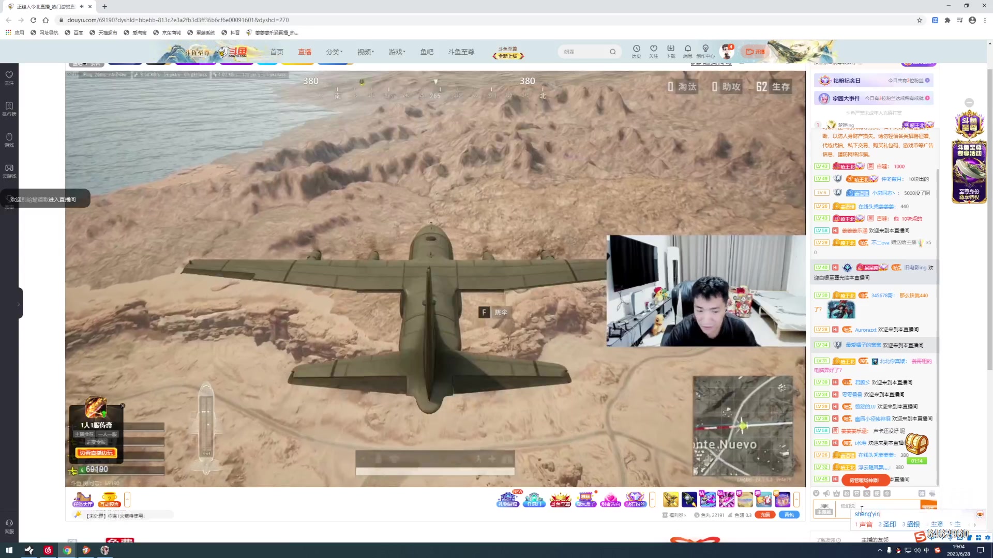This screenshot has width=993, height=558.
Task: Expand the 游戏 dropdown menu
Action: [x=397, y=52]
